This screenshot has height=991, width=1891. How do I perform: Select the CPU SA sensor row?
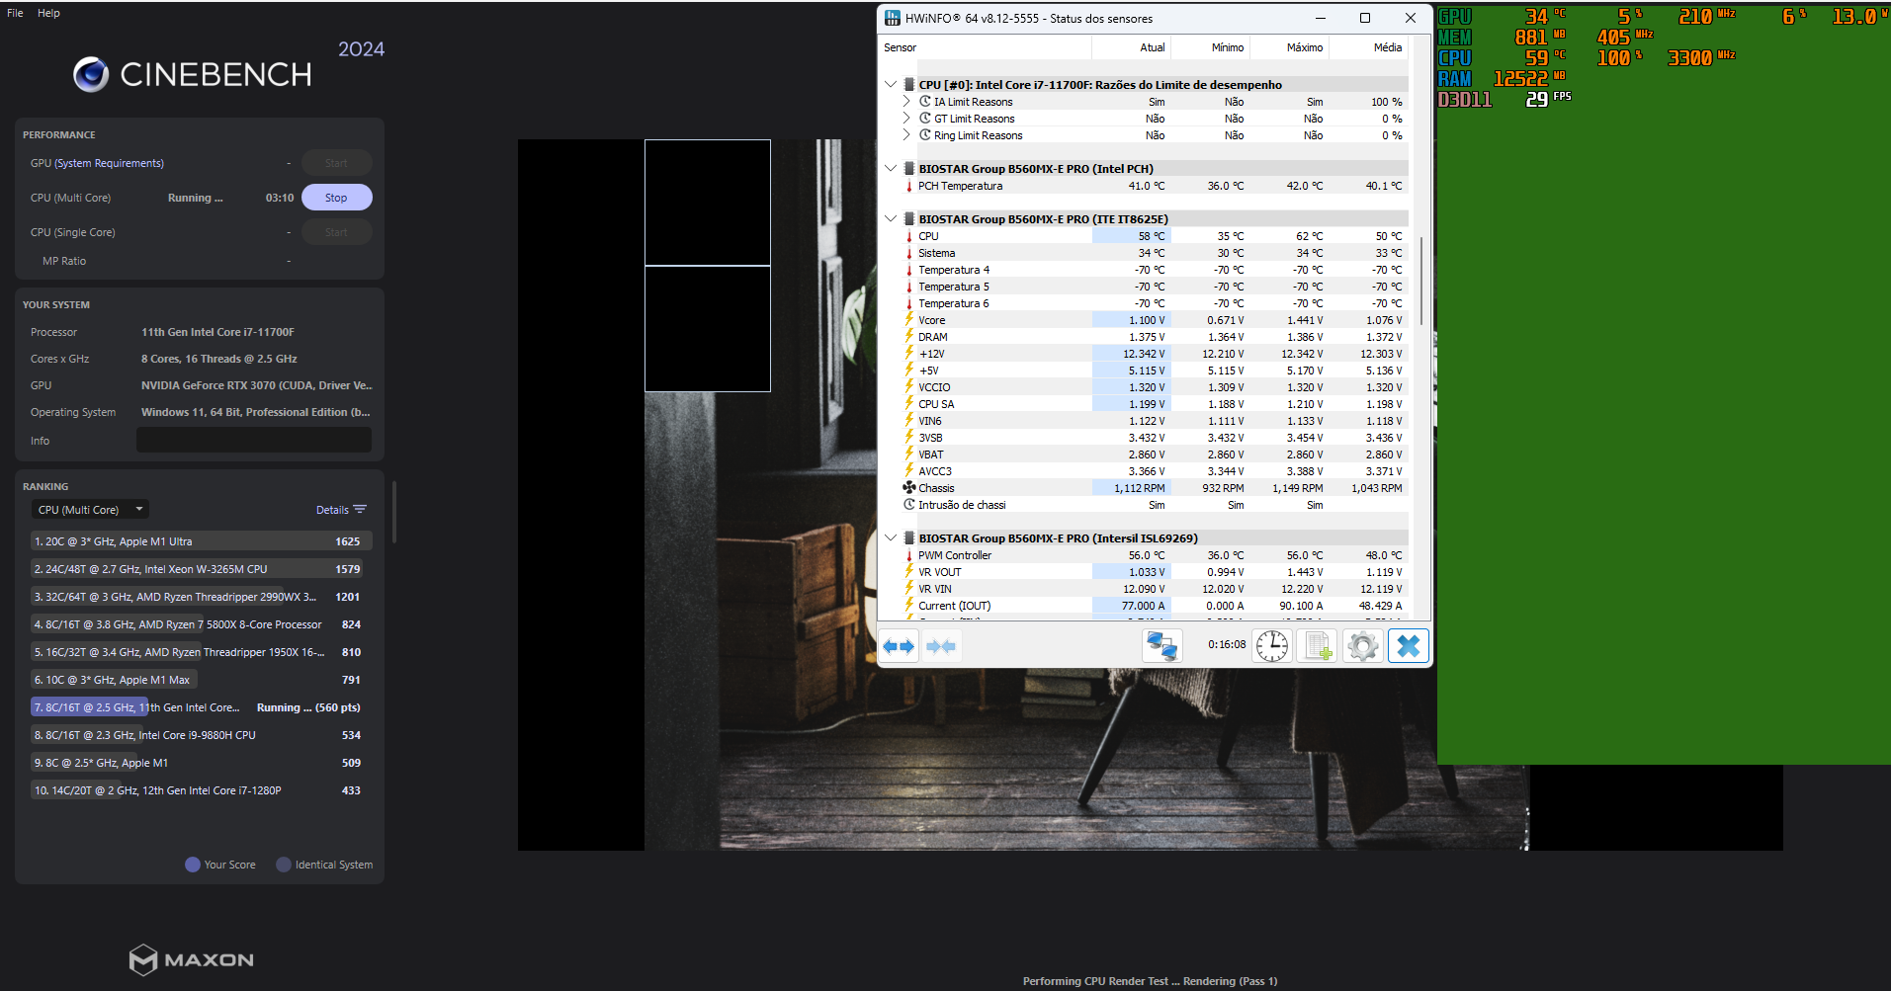click(x=1154, y=404)
